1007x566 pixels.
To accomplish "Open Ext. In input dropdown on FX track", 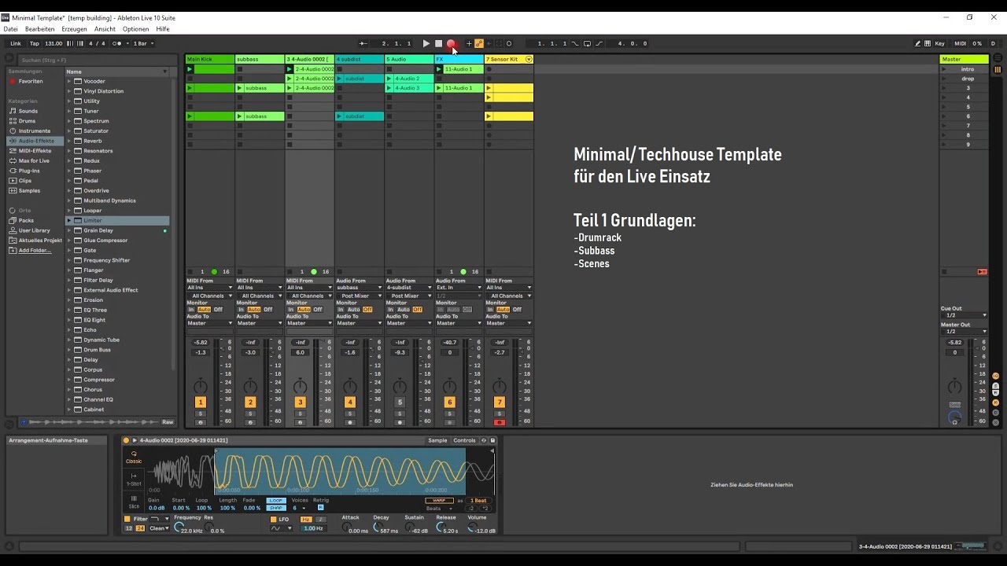I will coord(459,288).
